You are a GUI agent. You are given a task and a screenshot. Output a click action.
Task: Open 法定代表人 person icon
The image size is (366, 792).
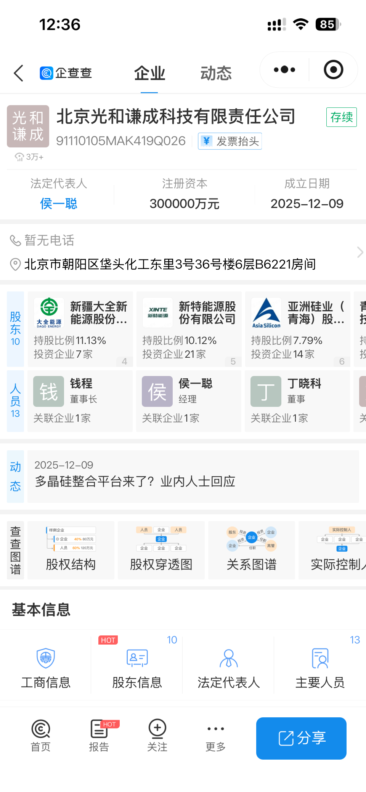pyautogui.click(x=229, y=658)
